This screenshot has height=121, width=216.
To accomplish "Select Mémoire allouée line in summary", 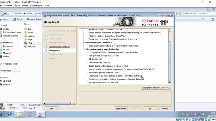I will [x=100, y=63].
